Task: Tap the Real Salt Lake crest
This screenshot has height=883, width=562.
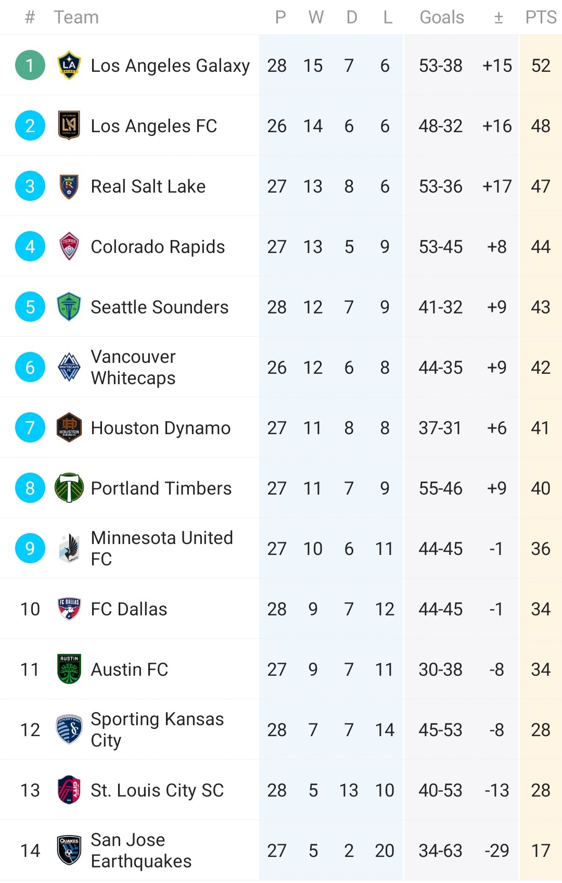Action: point(69,186)
